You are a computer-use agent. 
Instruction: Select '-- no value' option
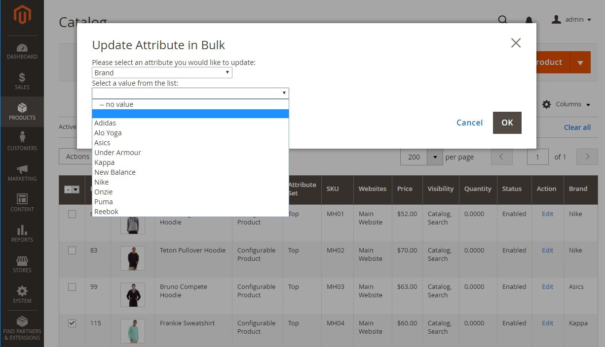[190, 104]
